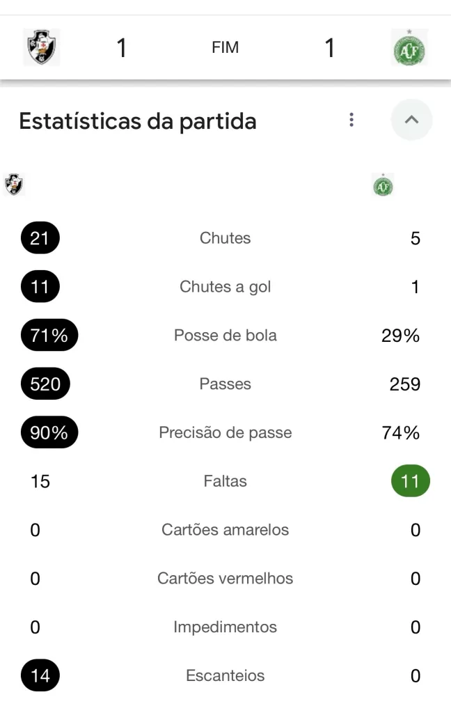Click the Cartões amarelos stat label
Screen dimensions: 451x713
(225, 530)
